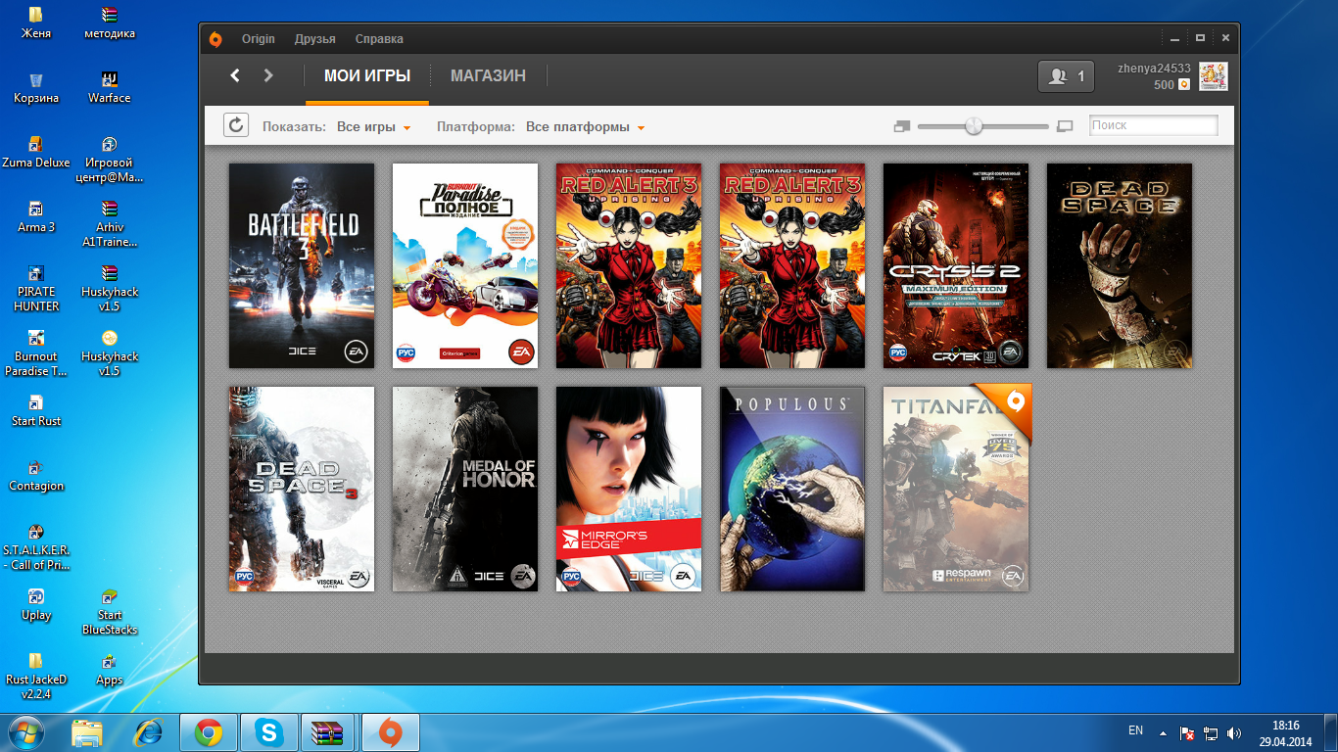The width and height of the screenshot is (1338, 752).
Task: Open Windows Explorer from the taskbar
Action: (x=86, y=732)
